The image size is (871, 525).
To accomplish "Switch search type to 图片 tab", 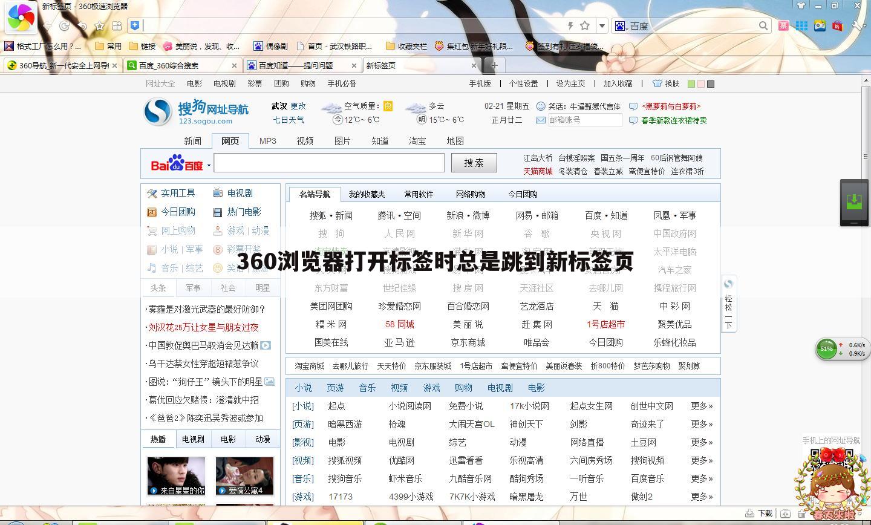I will point(342,140).
